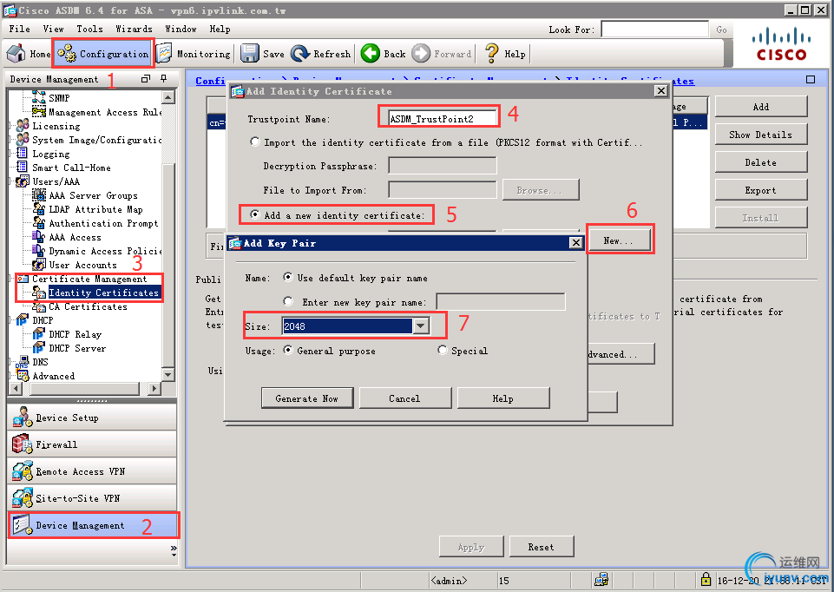This screenshot has height=592, width=834.
Task: Open the Tools menu
Action: click(x=89, y=29)
